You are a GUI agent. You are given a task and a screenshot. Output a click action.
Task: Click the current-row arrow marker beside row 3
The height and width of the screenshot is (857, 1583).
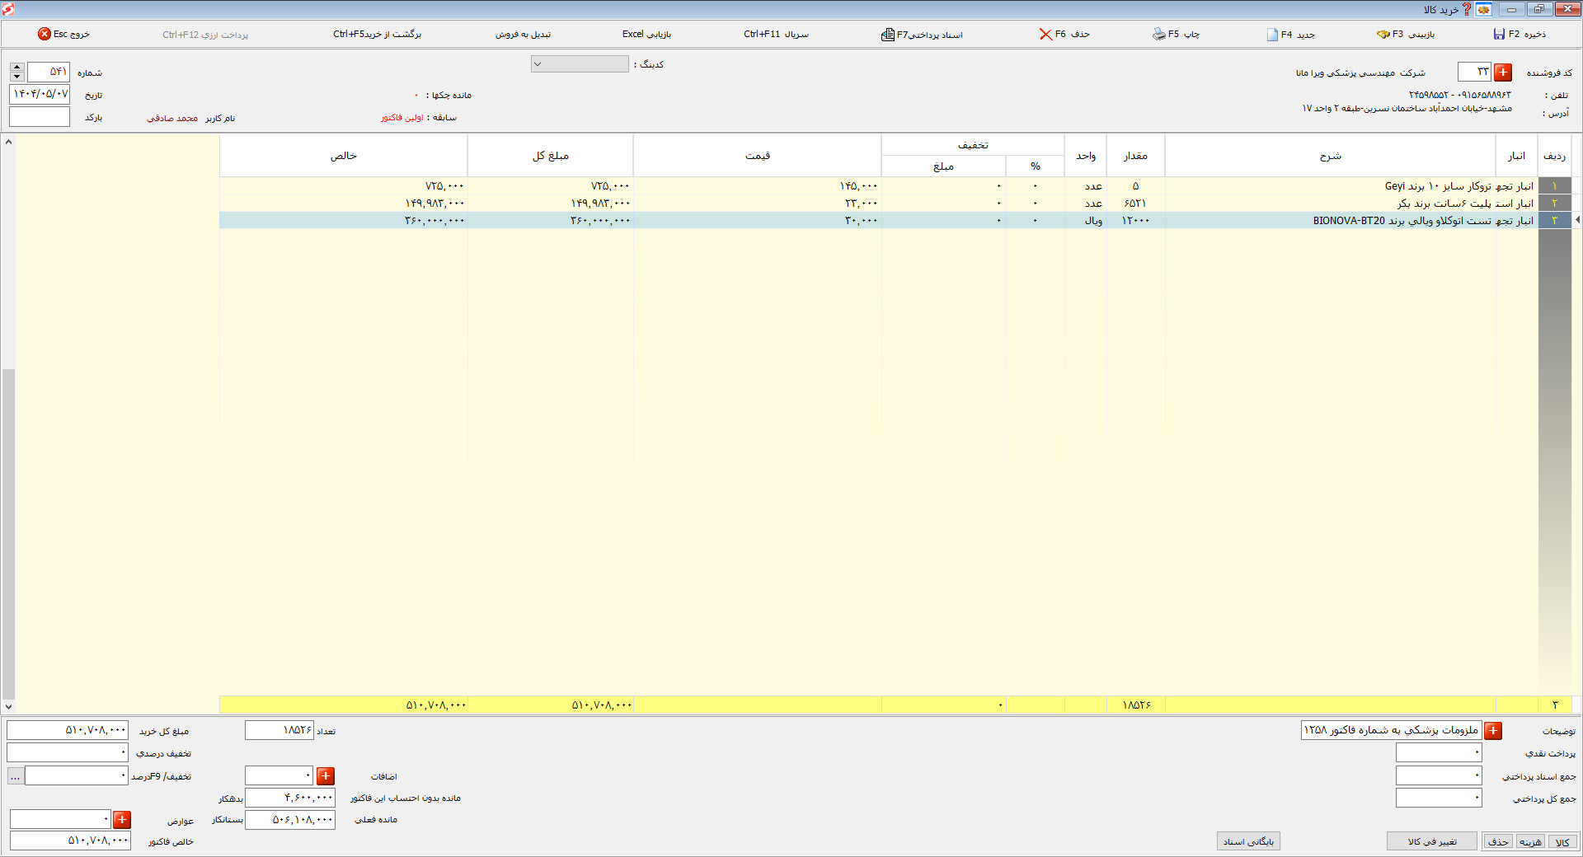(x=1577, y=220)
